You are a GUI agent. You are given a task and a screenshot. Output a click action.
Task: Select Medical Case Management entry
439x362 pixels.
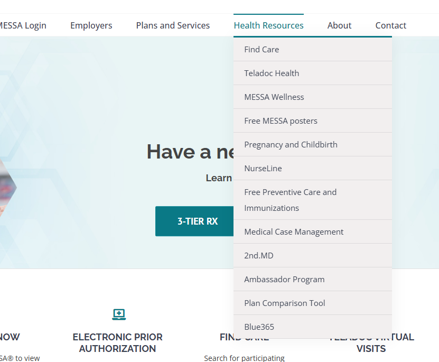[x=294, y=231]
